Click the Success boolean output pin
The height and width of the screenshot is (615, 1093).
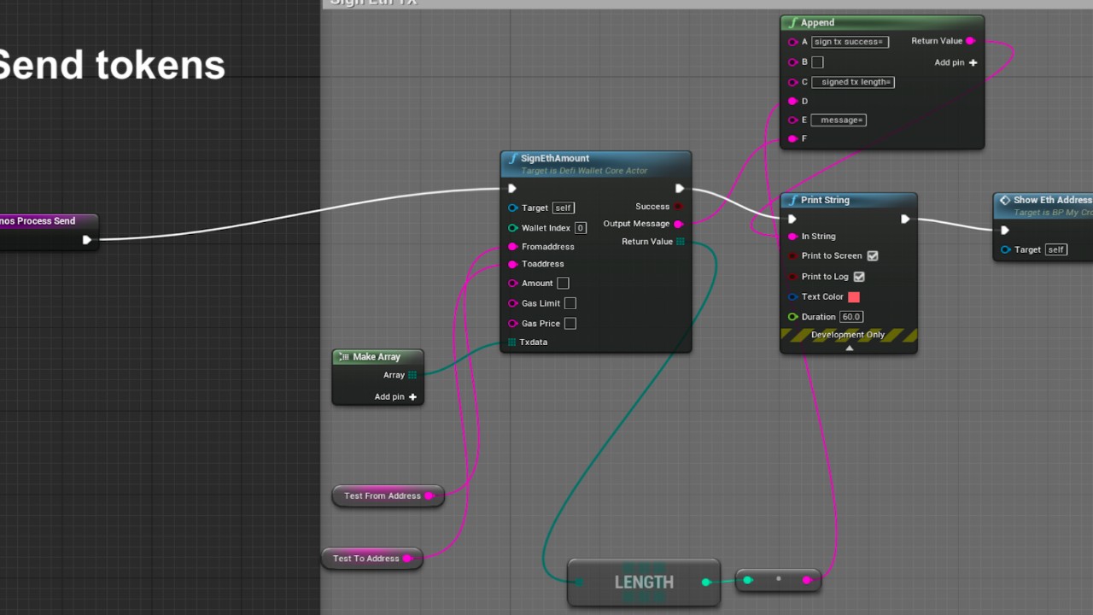point(679,207)
